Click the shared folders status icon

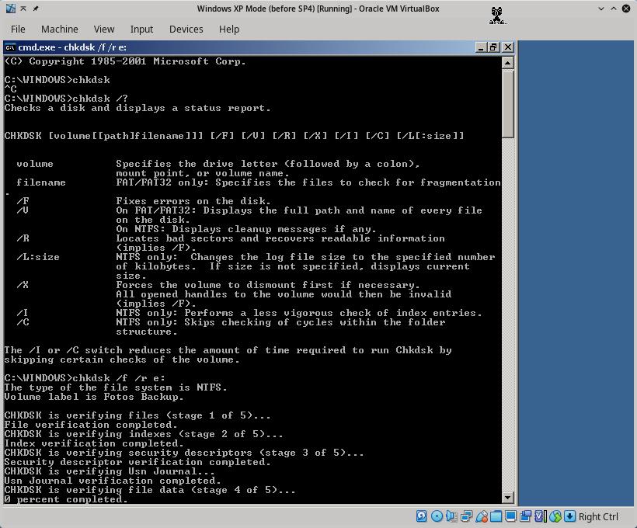click(496, 516)
